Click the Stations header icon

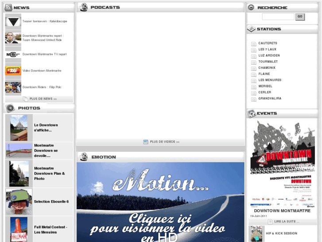pos(251,29)
